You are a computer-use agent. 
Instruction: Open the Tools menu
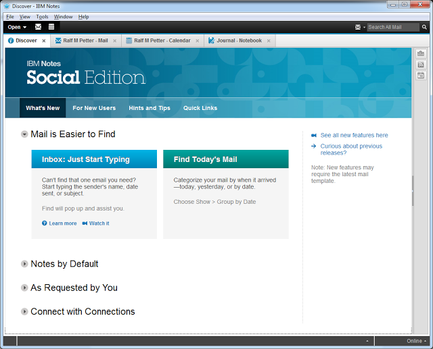click(x=42, y=16)
